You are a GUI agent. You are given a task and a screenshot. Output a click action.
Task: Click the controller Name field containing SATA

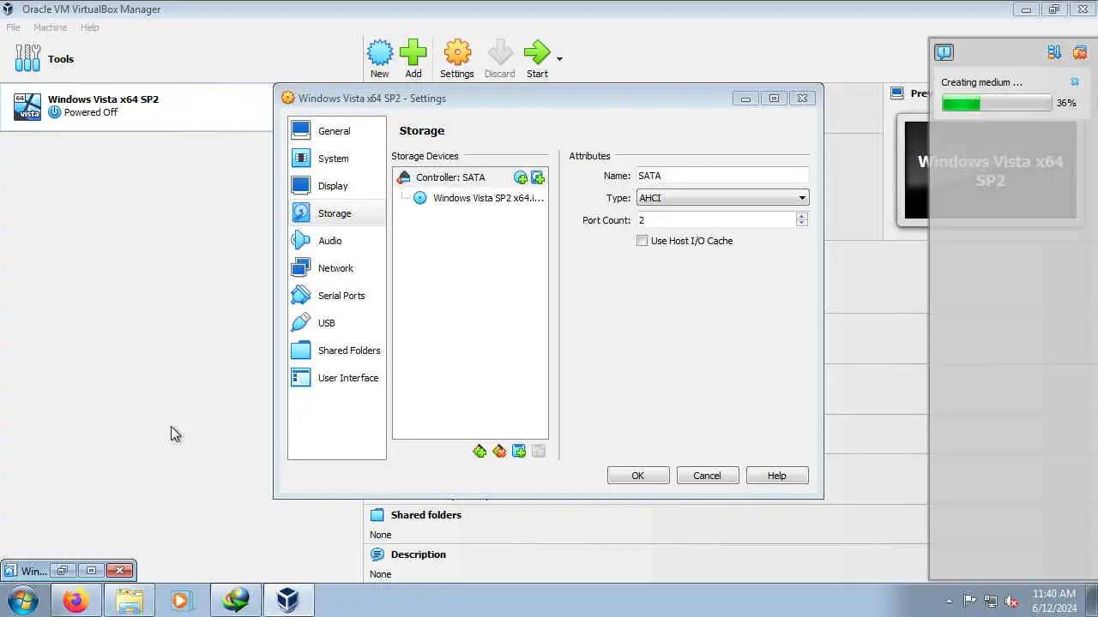pyautogui.click(x=722, y=176)
